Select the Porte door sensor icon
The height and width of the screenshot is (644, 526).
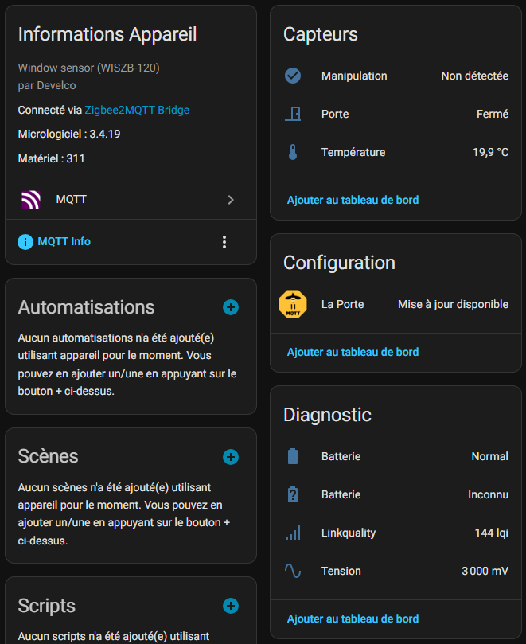pos(293,114)
